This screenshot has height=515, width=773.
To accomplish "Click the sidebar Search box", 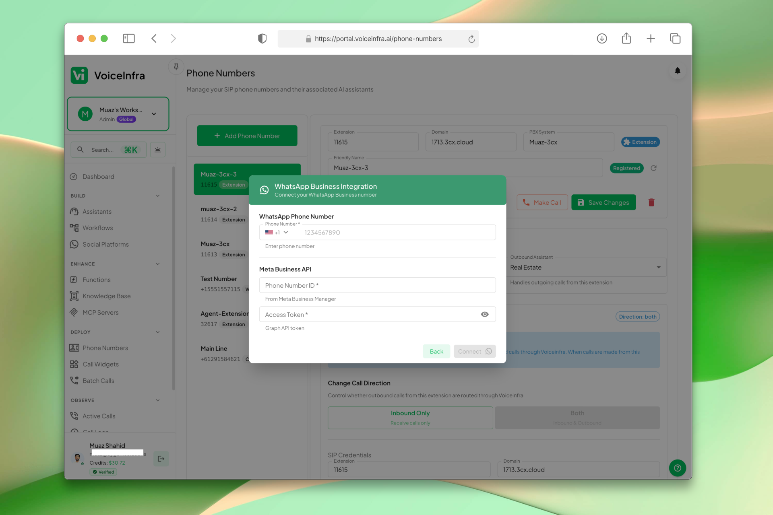I will click(108, 150).
